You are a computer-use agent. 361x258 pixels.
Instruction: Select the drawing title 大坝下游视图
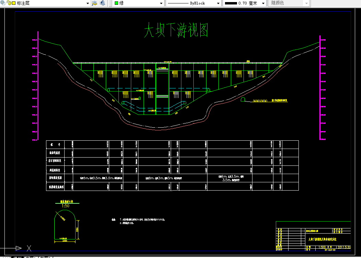point(176,30)
